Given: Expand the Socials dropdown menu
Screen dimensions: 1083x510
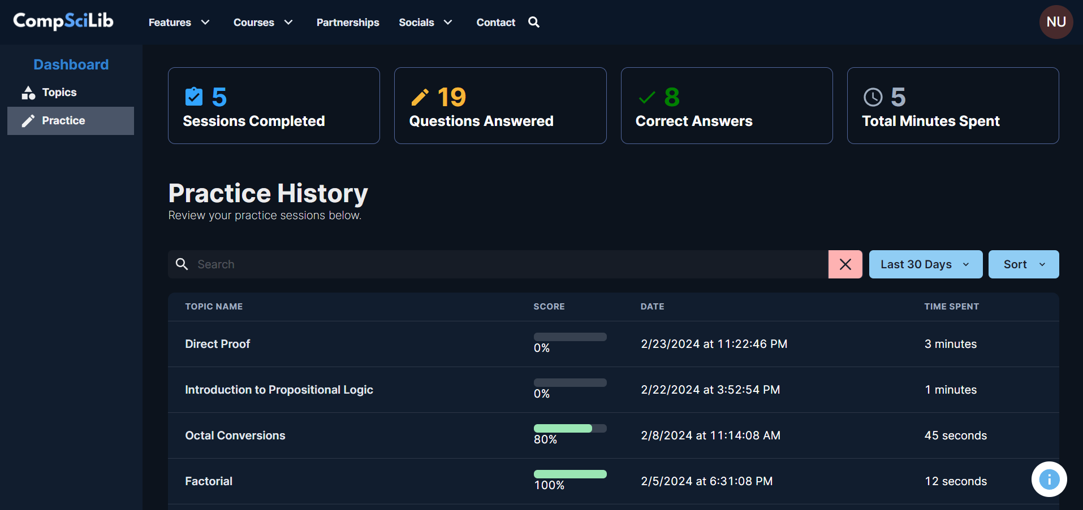Looking at the screenshot, I should click(x=425, y=23).
